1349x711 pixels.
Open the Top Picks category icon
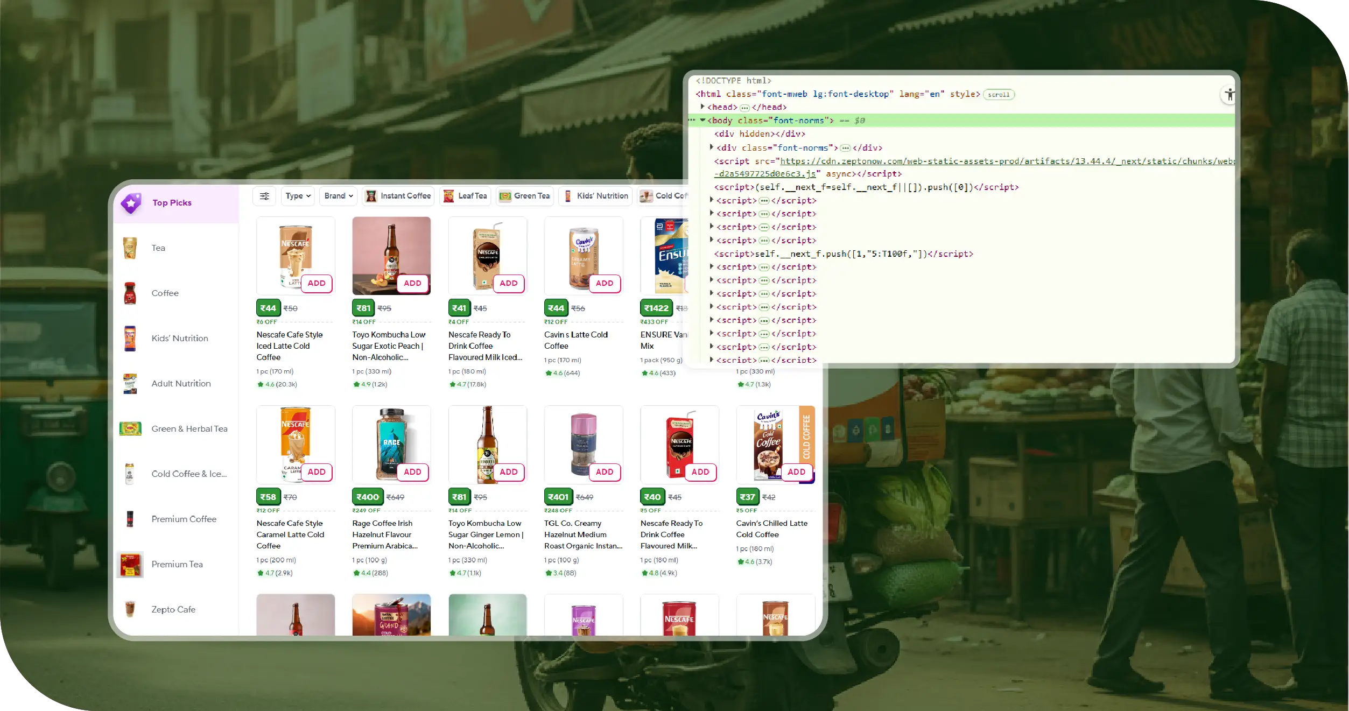tap(131, 203)
